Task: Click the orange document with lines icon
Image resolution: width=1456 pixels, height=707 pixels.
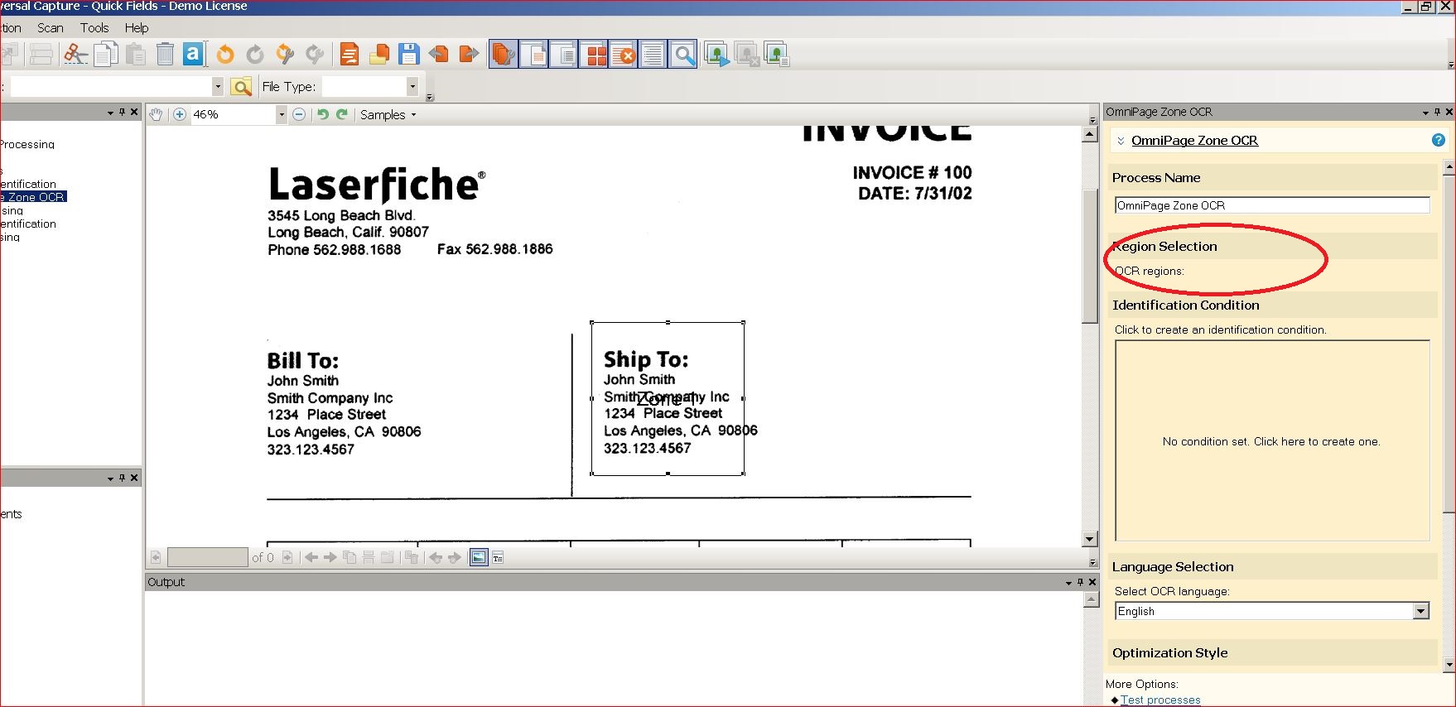Action: pyautogui.click(x=350, y=55)
